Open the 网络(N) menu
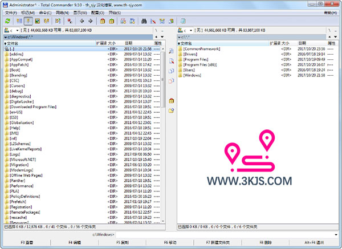This screenshot has height=249, width=342. [62, 13]
